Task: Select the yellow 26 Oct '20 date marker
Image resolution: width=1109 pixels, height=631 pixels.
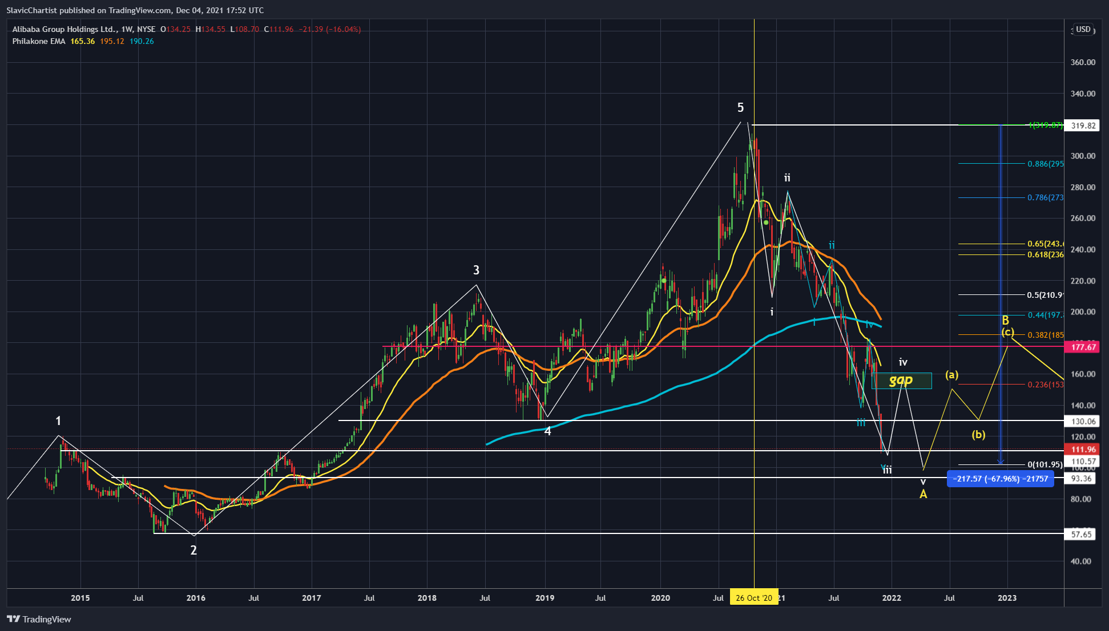Action: tap(754, 598)
